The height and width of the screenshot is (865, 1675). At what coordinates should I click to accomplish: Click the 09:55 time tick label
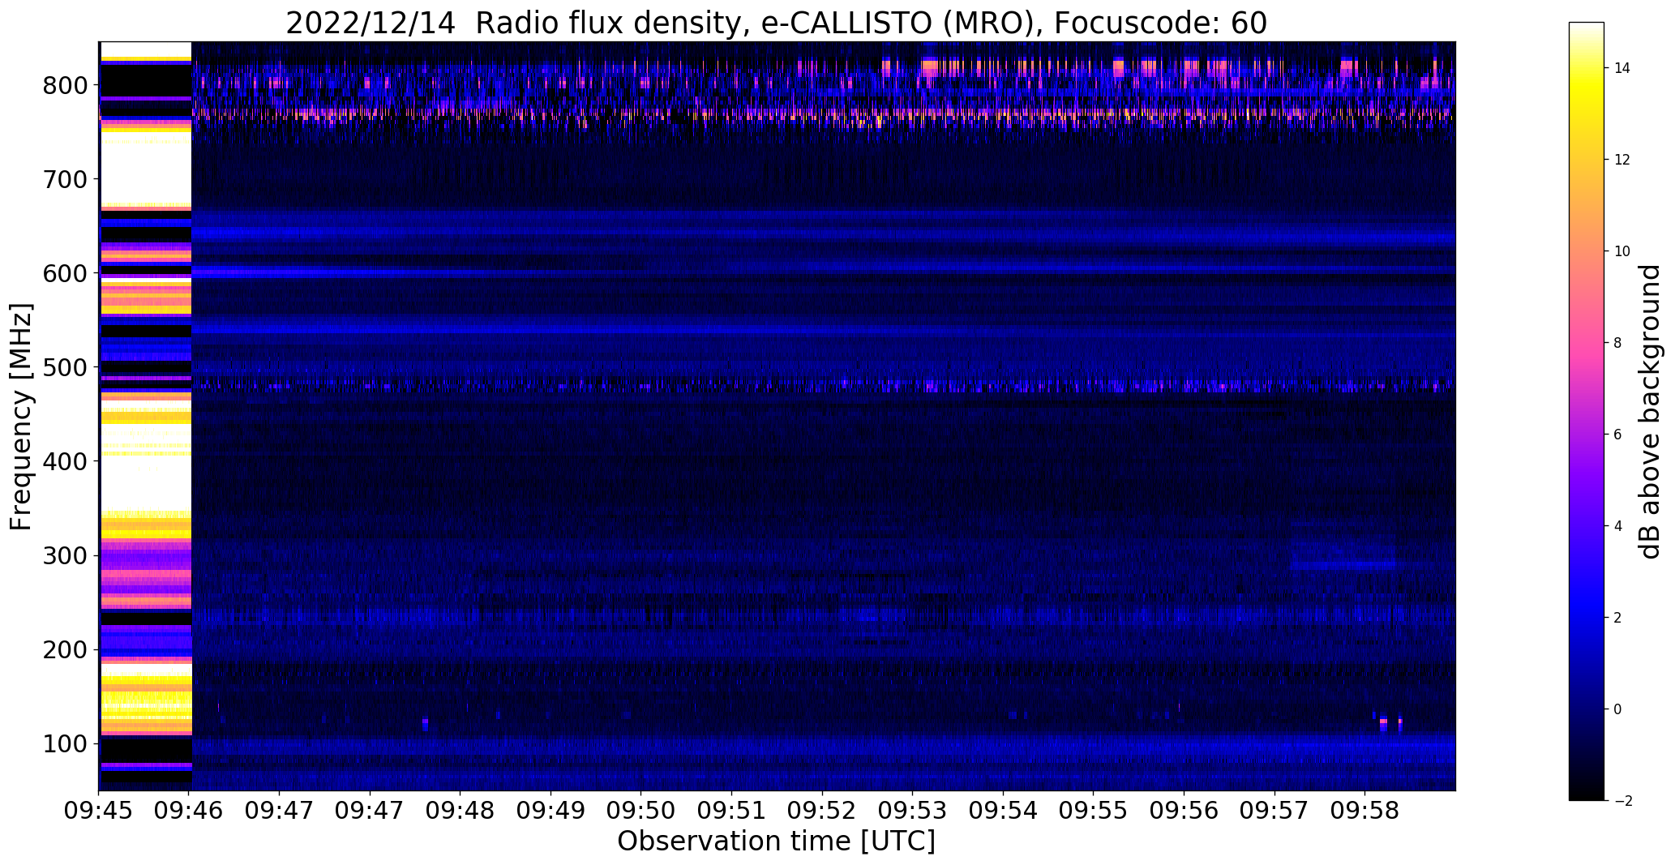1094,811
